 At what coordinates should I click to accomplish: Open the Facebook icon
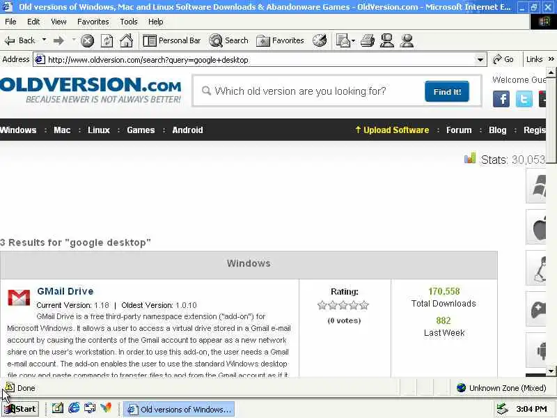click(x=501, y=99)
